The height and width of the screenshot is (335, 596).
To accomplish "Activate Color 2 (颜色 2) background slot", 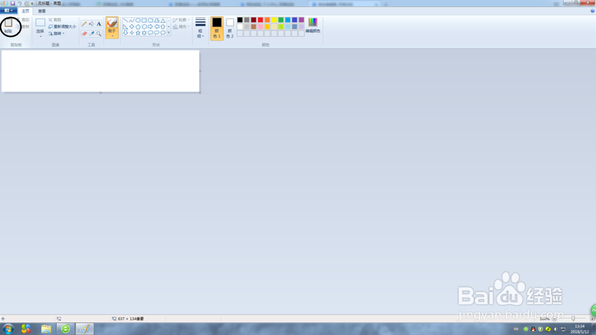I will pos(229,28).
